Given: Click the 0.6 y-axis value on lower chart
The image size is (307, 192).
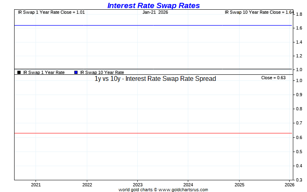Looking at the screenshot, I should (x=299, y=137).
